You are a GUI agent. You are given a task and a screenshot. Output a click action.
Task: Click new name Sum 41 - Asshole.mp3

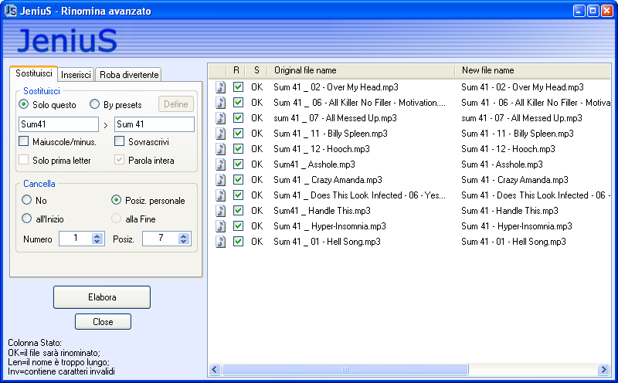(x=502, y=164)
